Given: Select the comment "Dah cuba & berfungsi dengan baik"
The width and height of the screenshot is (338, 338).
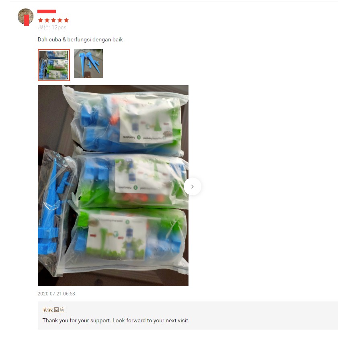Looking at the screenshot, I should tap(80, 40).
